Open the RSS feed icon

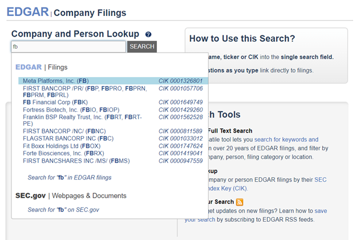coord(240,202)
